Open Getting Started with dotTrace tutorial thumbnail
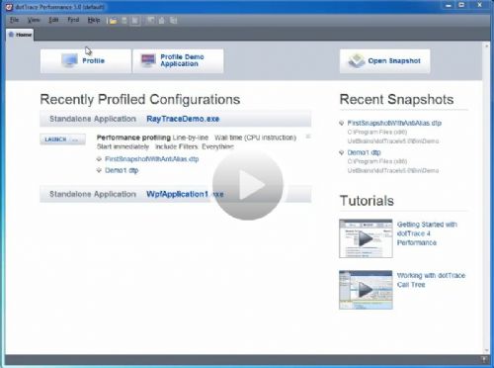Screen dimensions: 494x368 (366, 238)
